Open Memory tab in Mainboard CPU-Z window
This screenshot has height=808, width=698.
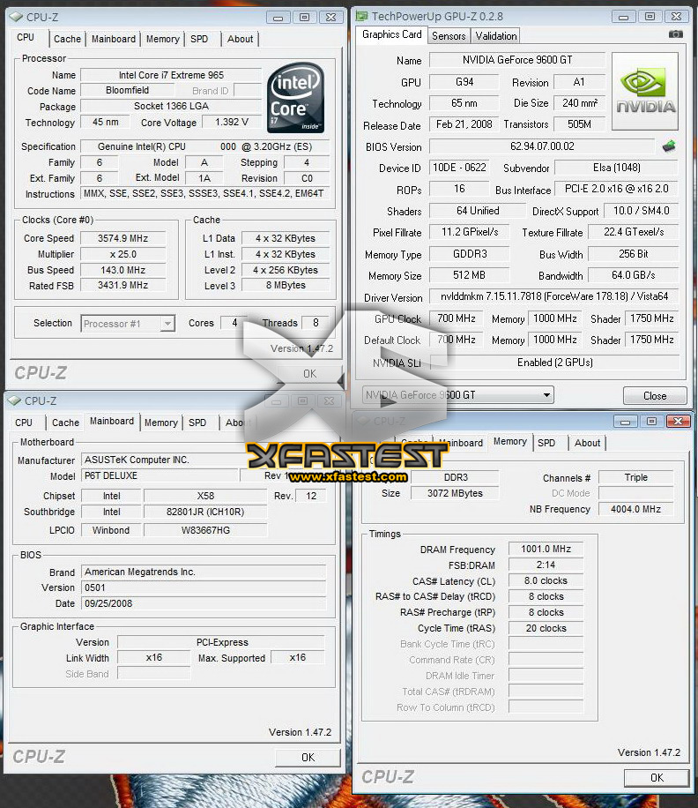point(160,423)
